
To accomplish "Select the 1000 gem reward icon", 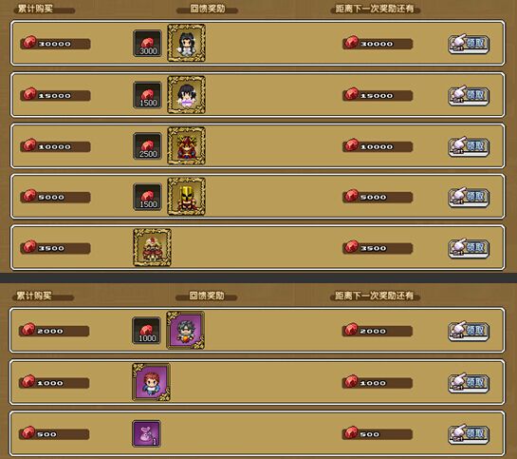I will [x=146, y=331].
